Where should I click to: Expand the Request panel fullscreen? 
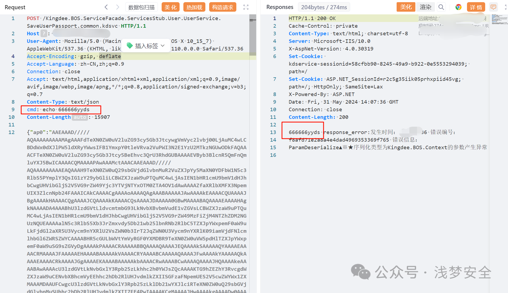coord(246,7)
